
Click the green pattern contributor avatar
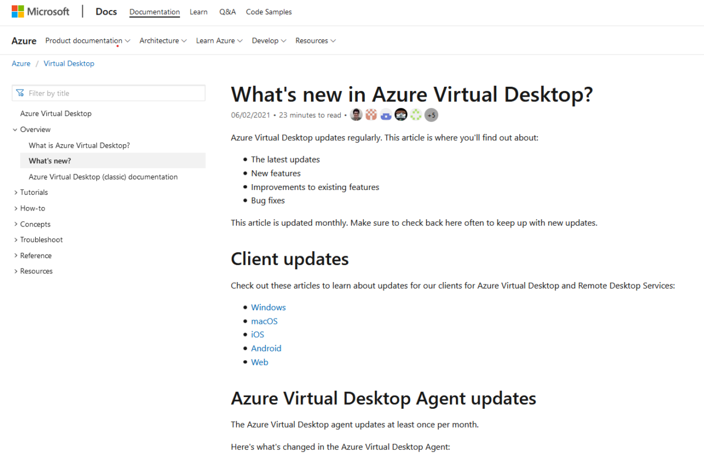[x=416, y=114]
